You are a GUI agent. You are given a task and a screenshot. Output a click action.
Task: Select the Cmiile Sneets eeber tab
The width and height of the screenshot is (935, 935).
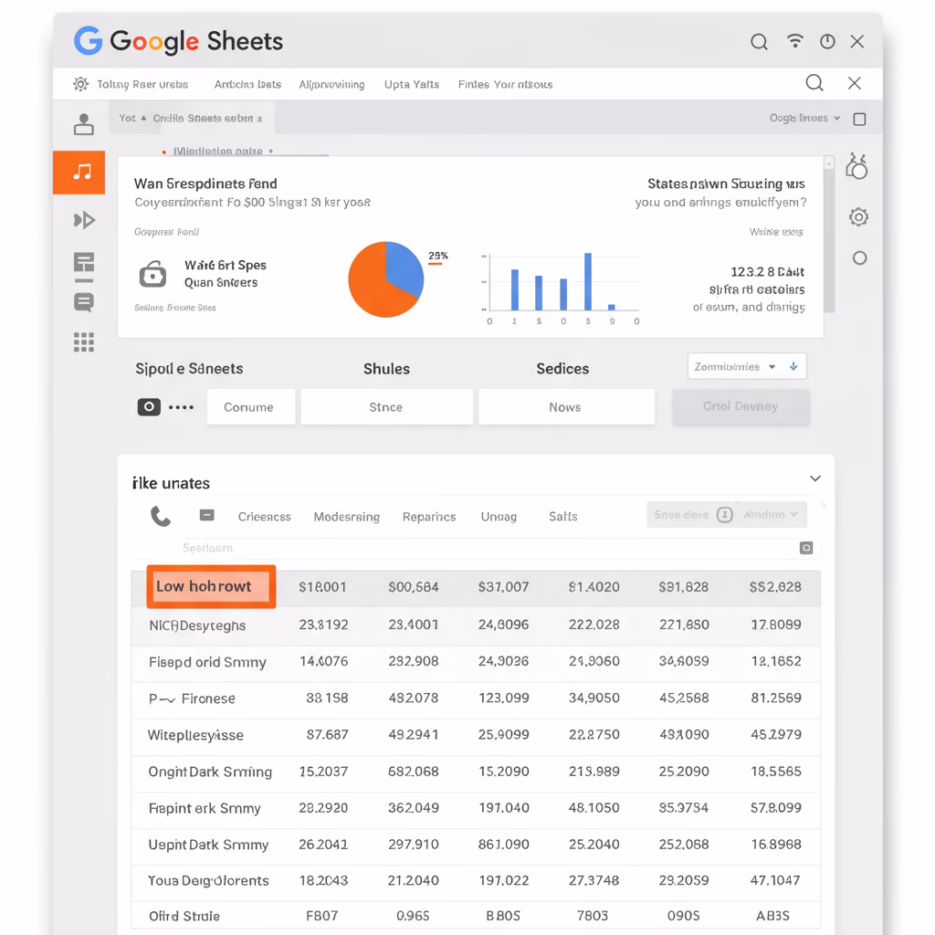tap(207, 118)
